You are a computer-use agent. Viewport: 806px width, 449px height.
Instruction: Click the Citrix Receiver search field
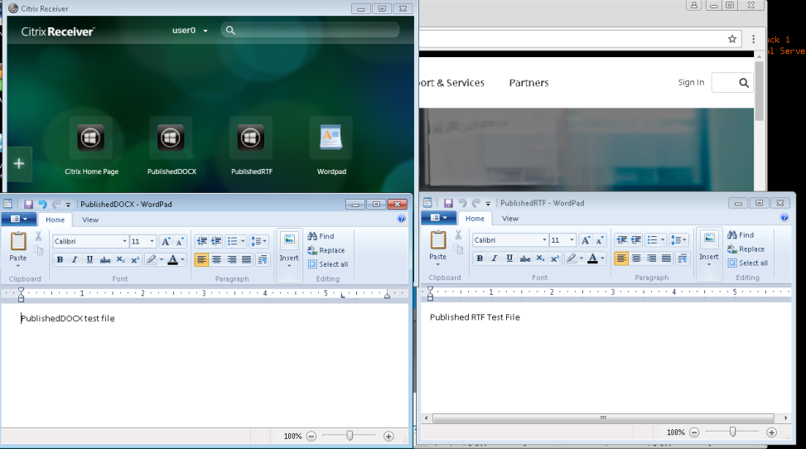pyautogui.click(x=310, y=31)
